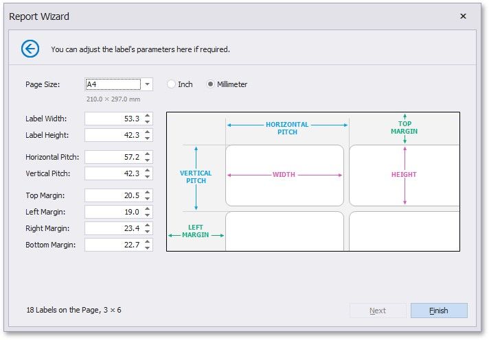Click the Finish button
Viewport: 489px width, 340px height.
439,311
